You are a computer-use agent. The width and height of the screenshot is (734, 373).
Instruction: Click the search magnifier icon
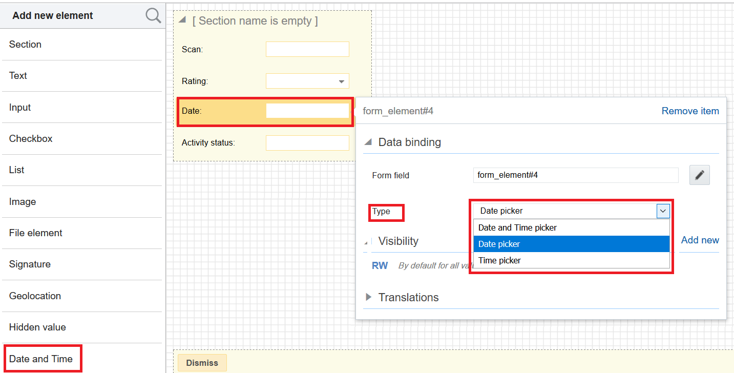coord(153,15)
